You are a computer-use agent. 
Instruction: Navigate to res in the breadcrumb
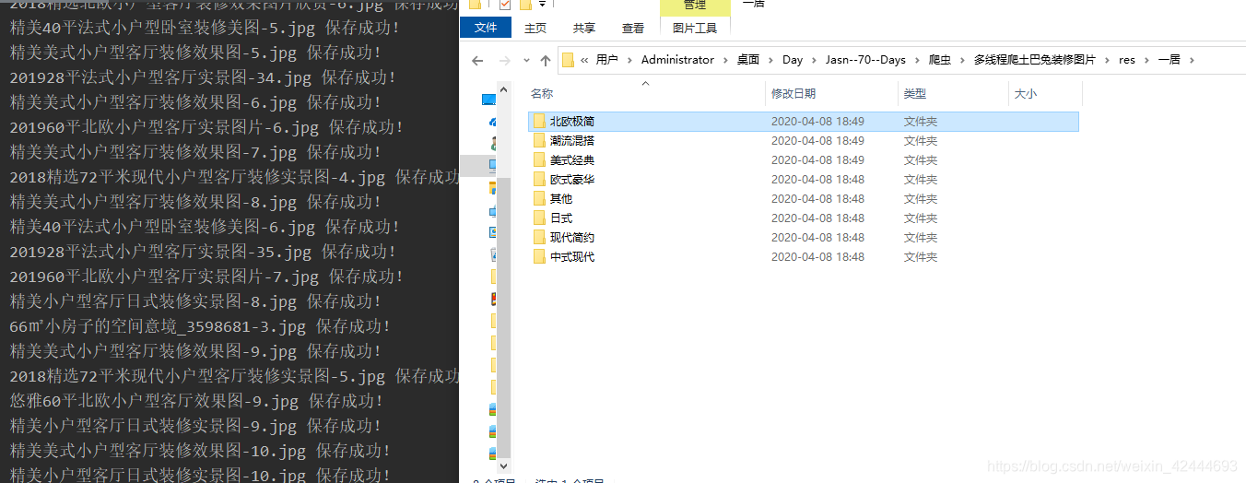pos(1126,60)
